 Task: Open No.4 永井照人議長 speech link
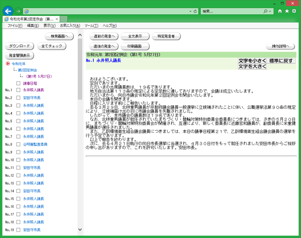tap(34, 113)
